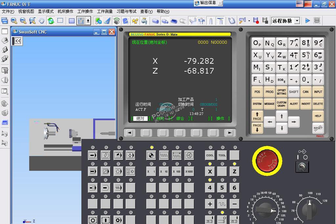Click the JOG mode zigzag key
Image resolution: width=336 pixels, height=224 pixels.
(x=164, y=155)
